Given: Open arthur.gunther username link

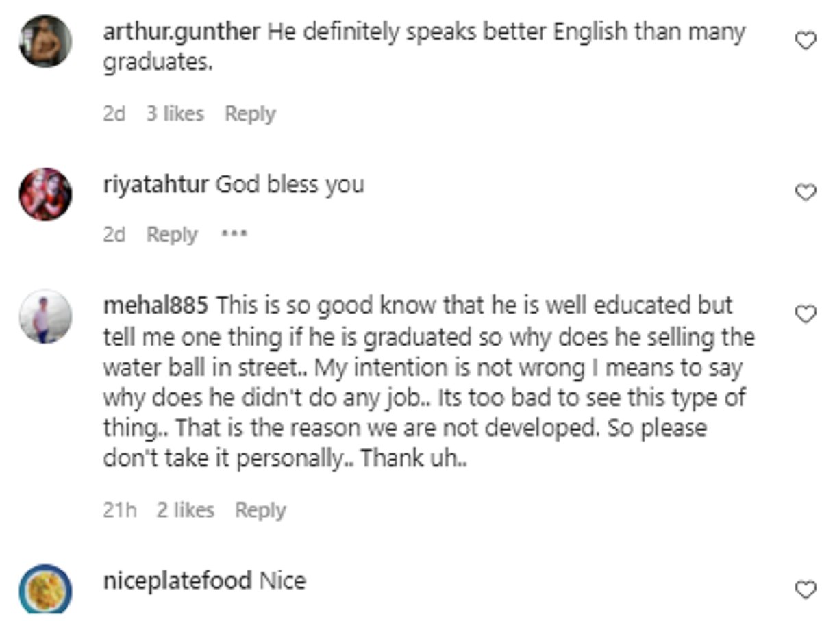Looking at the screenshot, I should click(181, 31).
